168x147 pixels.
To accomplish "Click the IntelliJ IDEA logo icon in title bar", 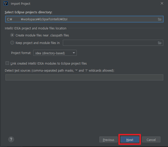I will [6, 3].
